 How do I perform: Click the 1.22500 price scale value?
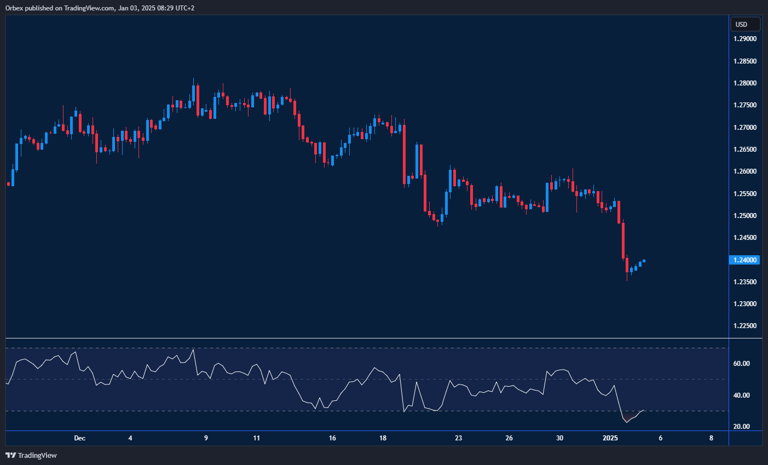(x=744, y=325)
